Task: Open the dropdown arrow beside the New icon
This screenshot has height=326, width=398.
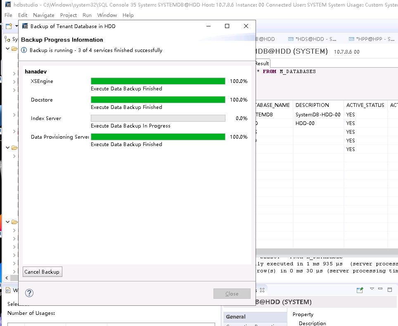Action: tap(17, 26)
